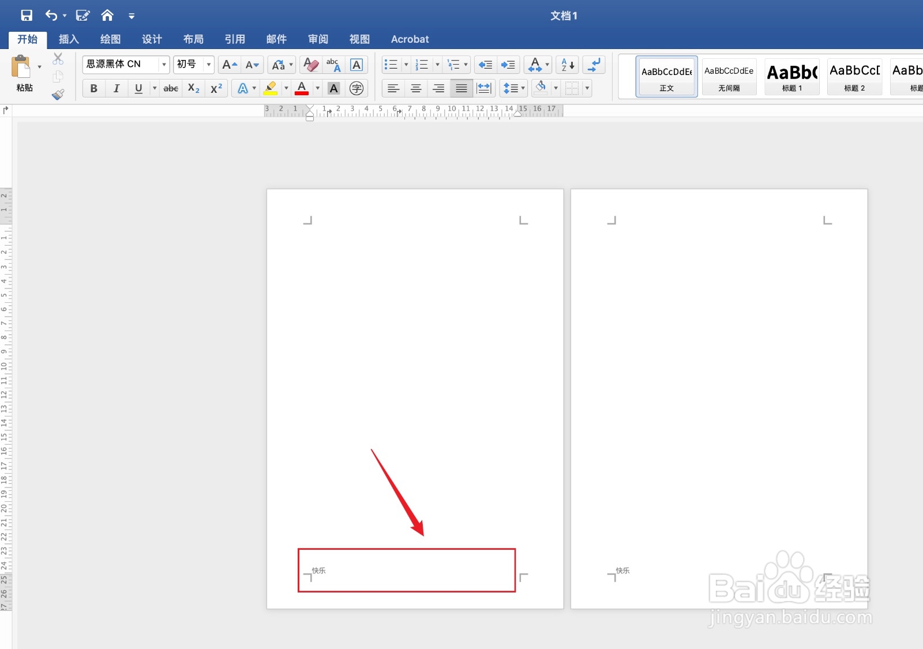Click the Distributed alignment icon
This screenshot has height=649, width=923.
click(x=484, y=88)
